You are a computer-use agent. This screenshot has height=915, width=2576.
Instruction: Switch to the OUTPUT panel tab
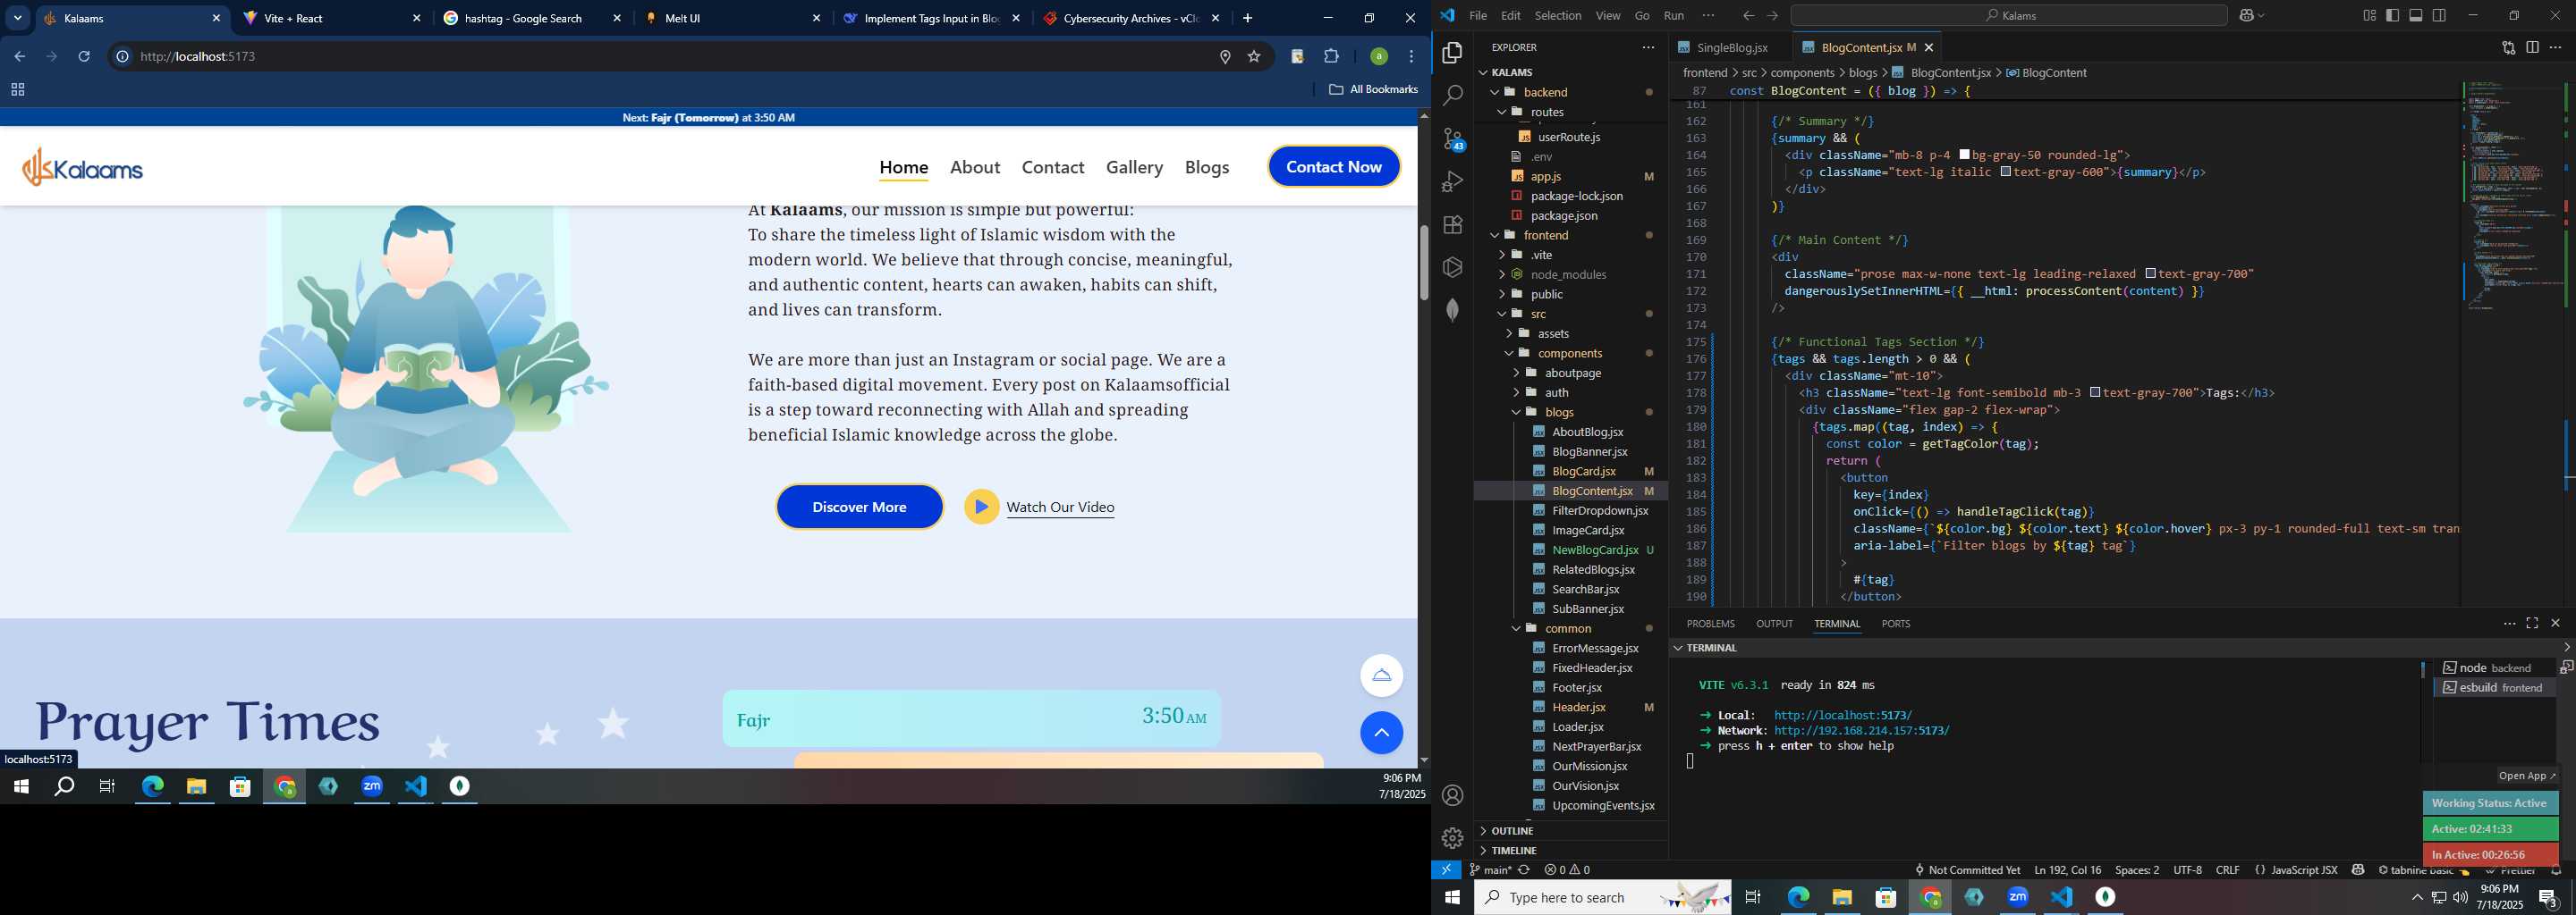point(1774,624)
